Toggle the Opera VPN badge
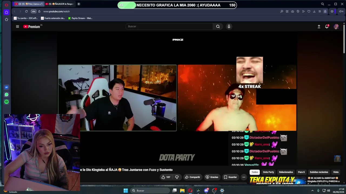Screen dimensions: 346x194 click(34, 11)
